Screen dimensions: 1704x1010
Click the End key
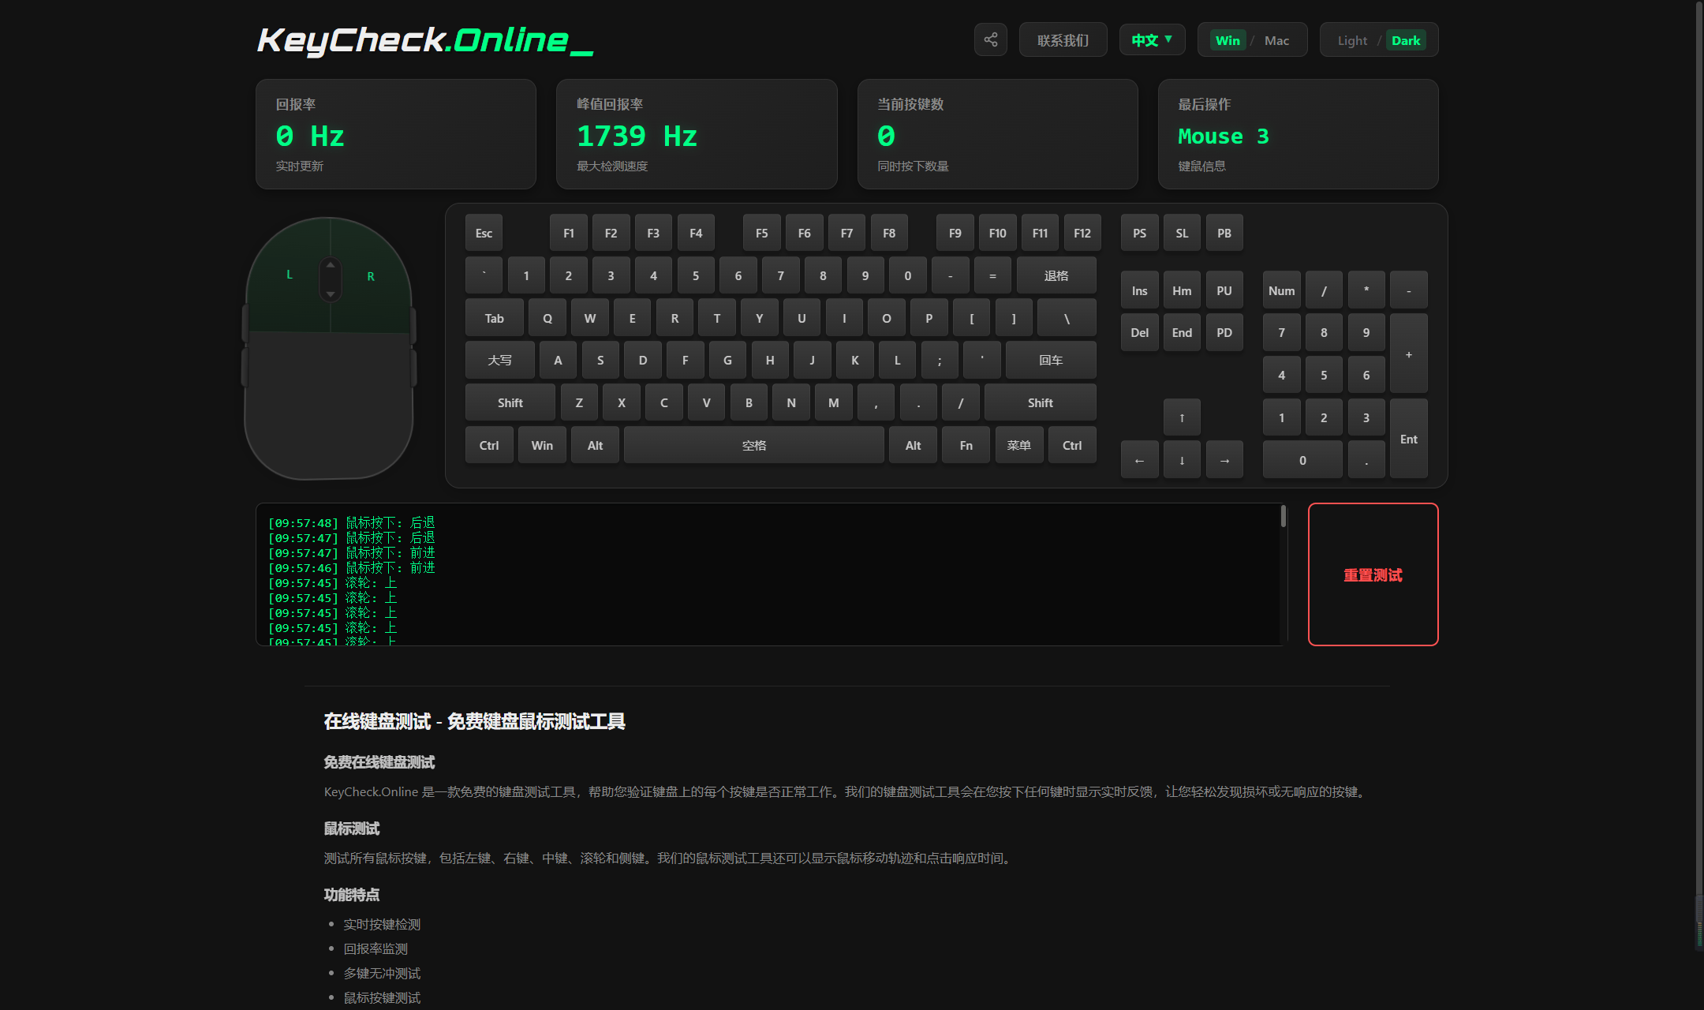(x=1182, y=332)
